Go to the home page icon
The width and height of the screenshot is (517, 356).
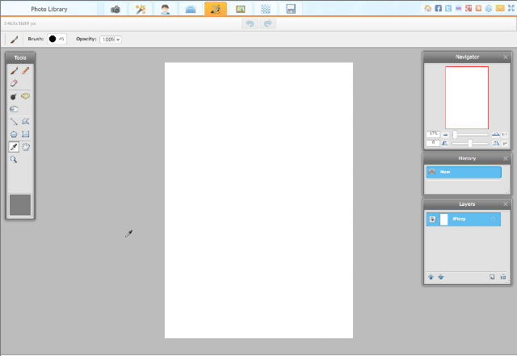click(427, 8)
